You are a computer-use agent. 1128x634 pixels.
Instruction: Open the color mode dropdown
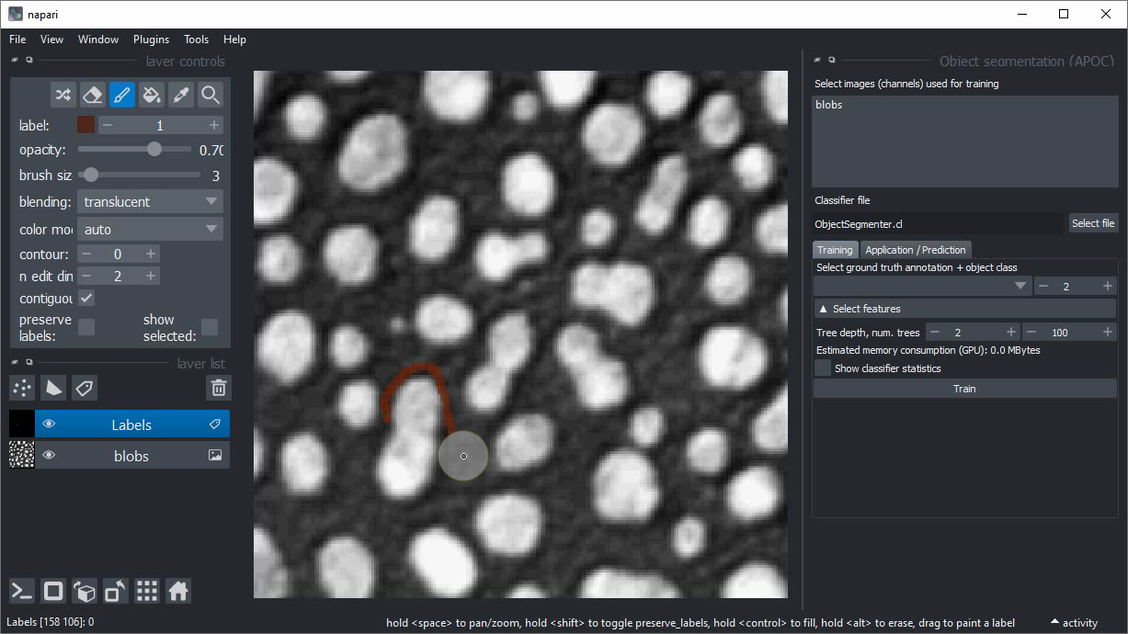(151, 230)
